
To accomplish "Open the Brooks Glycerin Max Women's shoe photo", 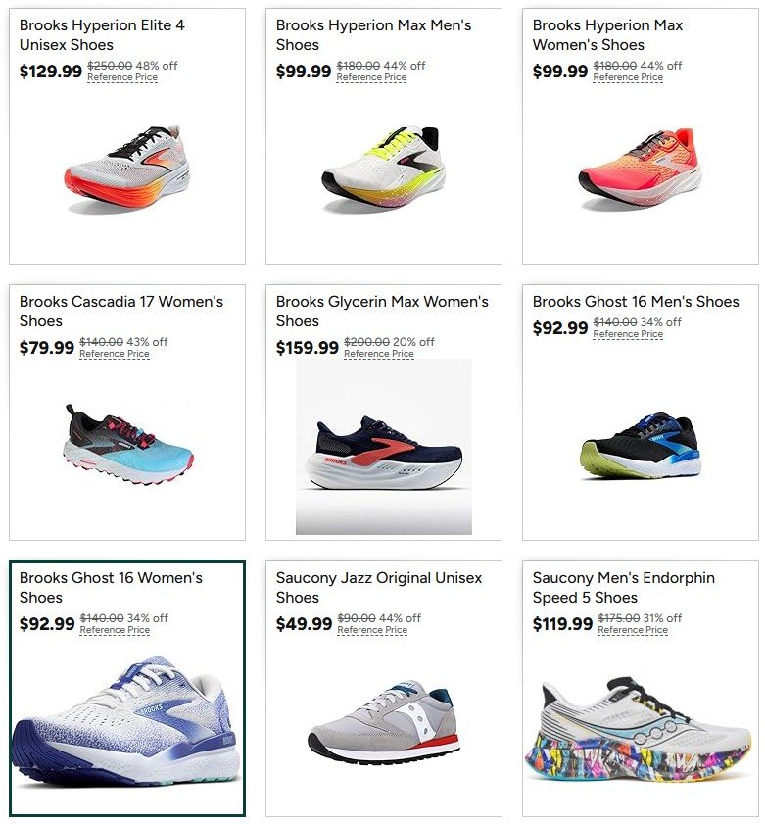I will click(x=384, y=447).
